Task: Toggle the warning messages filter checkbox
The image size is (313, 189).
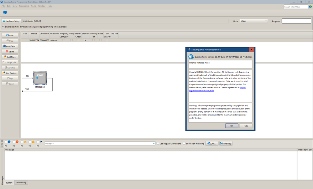Action: (x=30, y=142)
